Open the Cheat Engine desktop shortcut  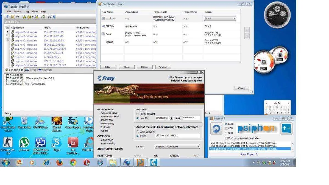(73, 123)
